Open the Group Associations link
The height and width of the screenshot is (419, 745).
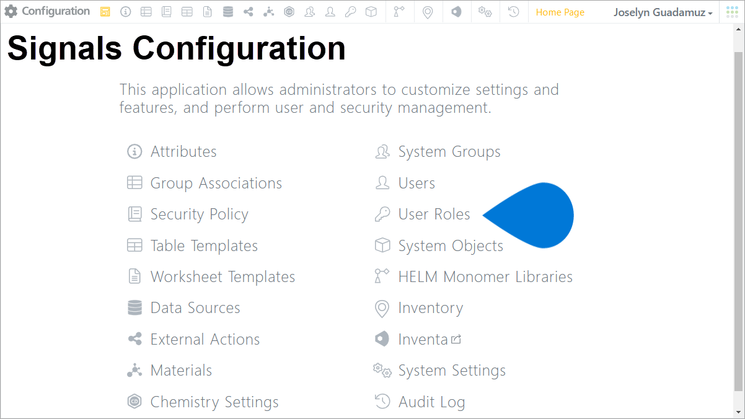click(216, 183)
